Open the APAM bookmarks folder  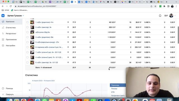(x=5, y=10)
